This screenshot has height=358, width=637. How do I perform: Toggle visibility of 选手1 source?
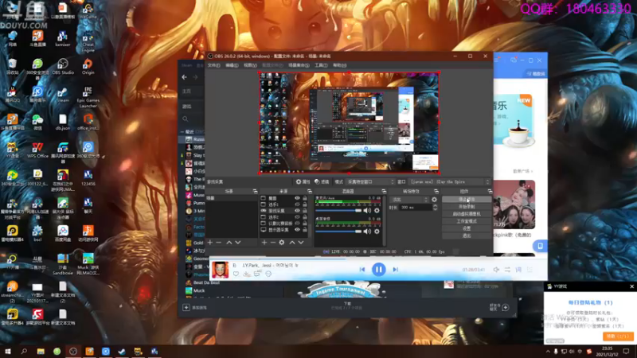(297, 204)
